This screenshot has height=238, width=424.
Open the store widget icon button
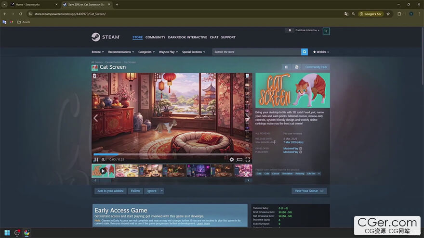point(286,67)
